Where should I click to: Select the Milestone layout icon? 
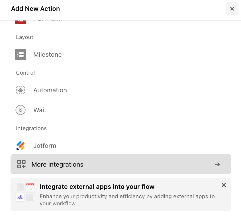click(20, 54)
